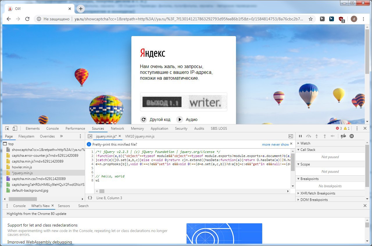This screenshot has width=372, height=246.
Task: Open the Network tab
Action: pyautogui.click(x=117, y=128)
